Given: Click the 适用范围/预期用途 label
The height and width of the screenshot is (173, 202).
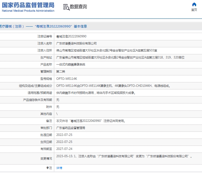Looking at the screenshot, I should (x=40, y=93).
